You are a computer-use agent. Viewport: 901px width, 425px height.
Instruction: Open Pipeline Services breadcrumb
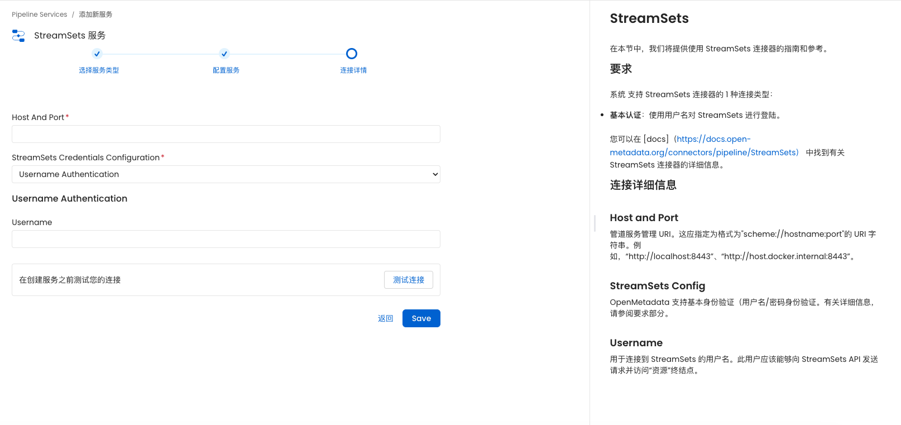[39, 15]
